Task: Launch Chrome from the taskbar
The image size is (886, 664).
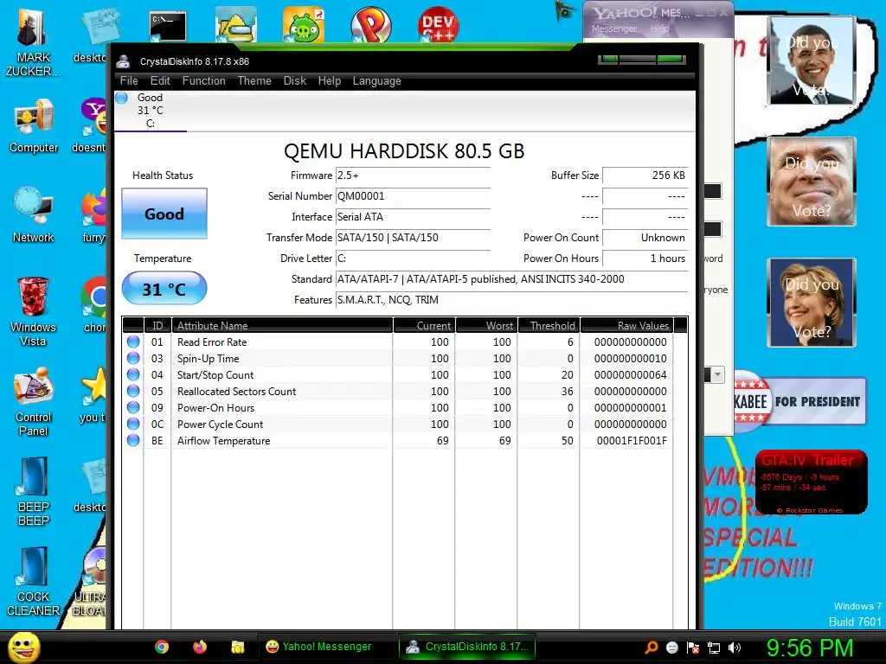Action: (162, 647)
